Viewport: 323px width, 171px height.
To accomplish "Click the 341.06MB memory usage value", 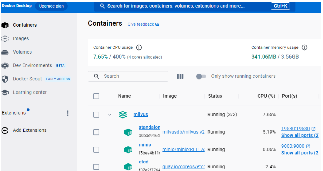I will [264, 57].
